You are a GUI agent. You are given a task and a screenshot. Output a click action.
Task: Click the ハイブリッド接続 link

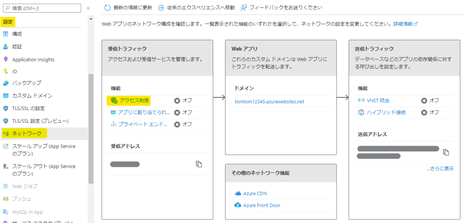[386, 112]
